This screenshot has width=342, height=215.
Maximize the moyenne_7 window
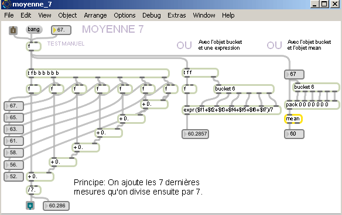click(x=324, y=4)
